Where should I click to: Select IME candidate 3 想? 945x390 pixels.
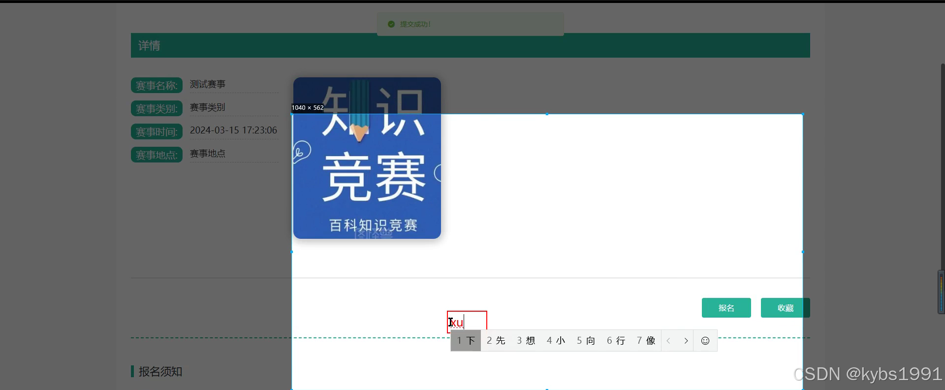[x=526, y=341]
